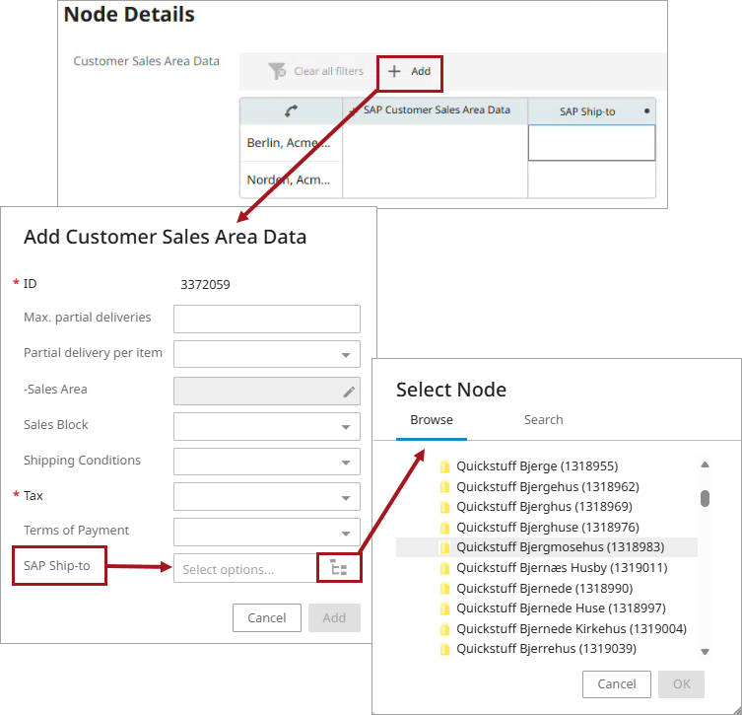Viewport: 742px width, 715px height.
Task: Click the folder icon beside Quickstuff Bjernede Kirkehus
Action: (x=444, y=629)
